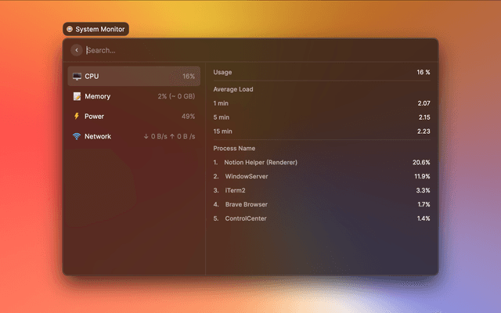Viewport: 501px width, 313px height.
Task: Click the 1 min load label
Action: pos(221,103)
